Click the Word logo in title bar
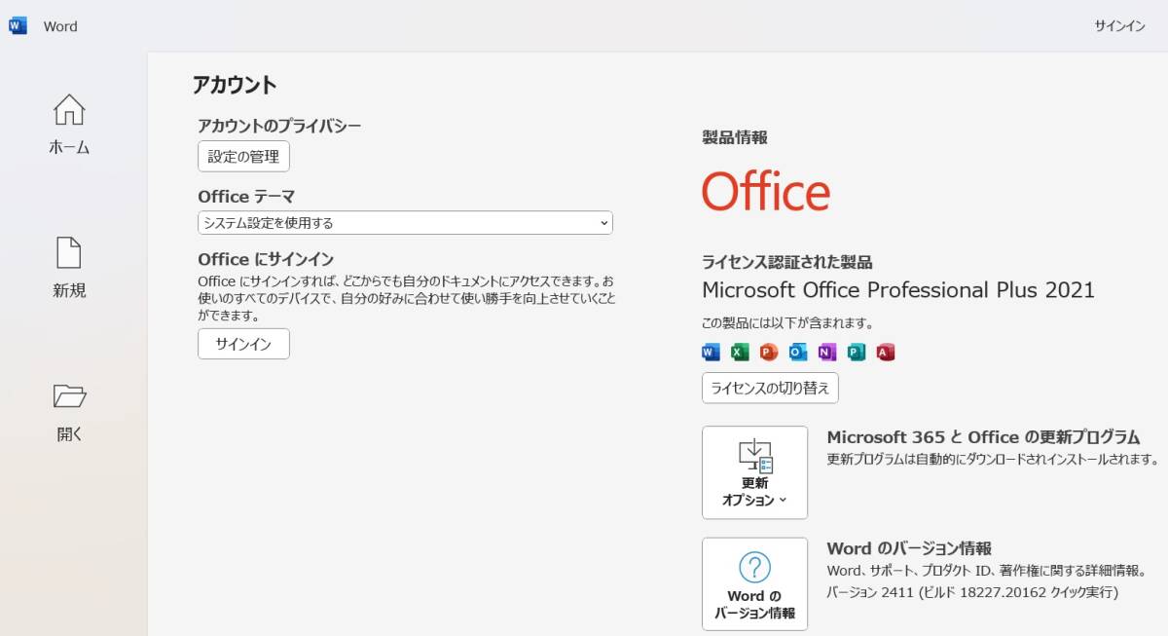The image size is (1168, 636). [18, 26]
